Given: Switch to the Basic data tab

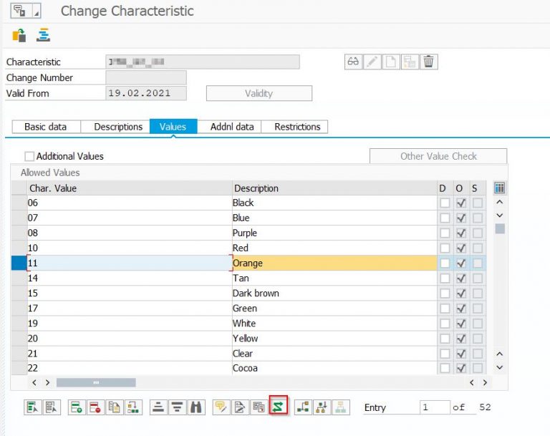Looking at the screenshot, I should click(x=45, y=127).
